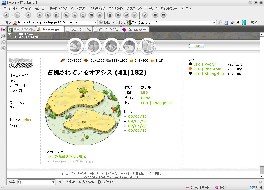Screen dimensions: 264x190
Task: Expand the search box history dropdown
Action: tap(214, 22)
